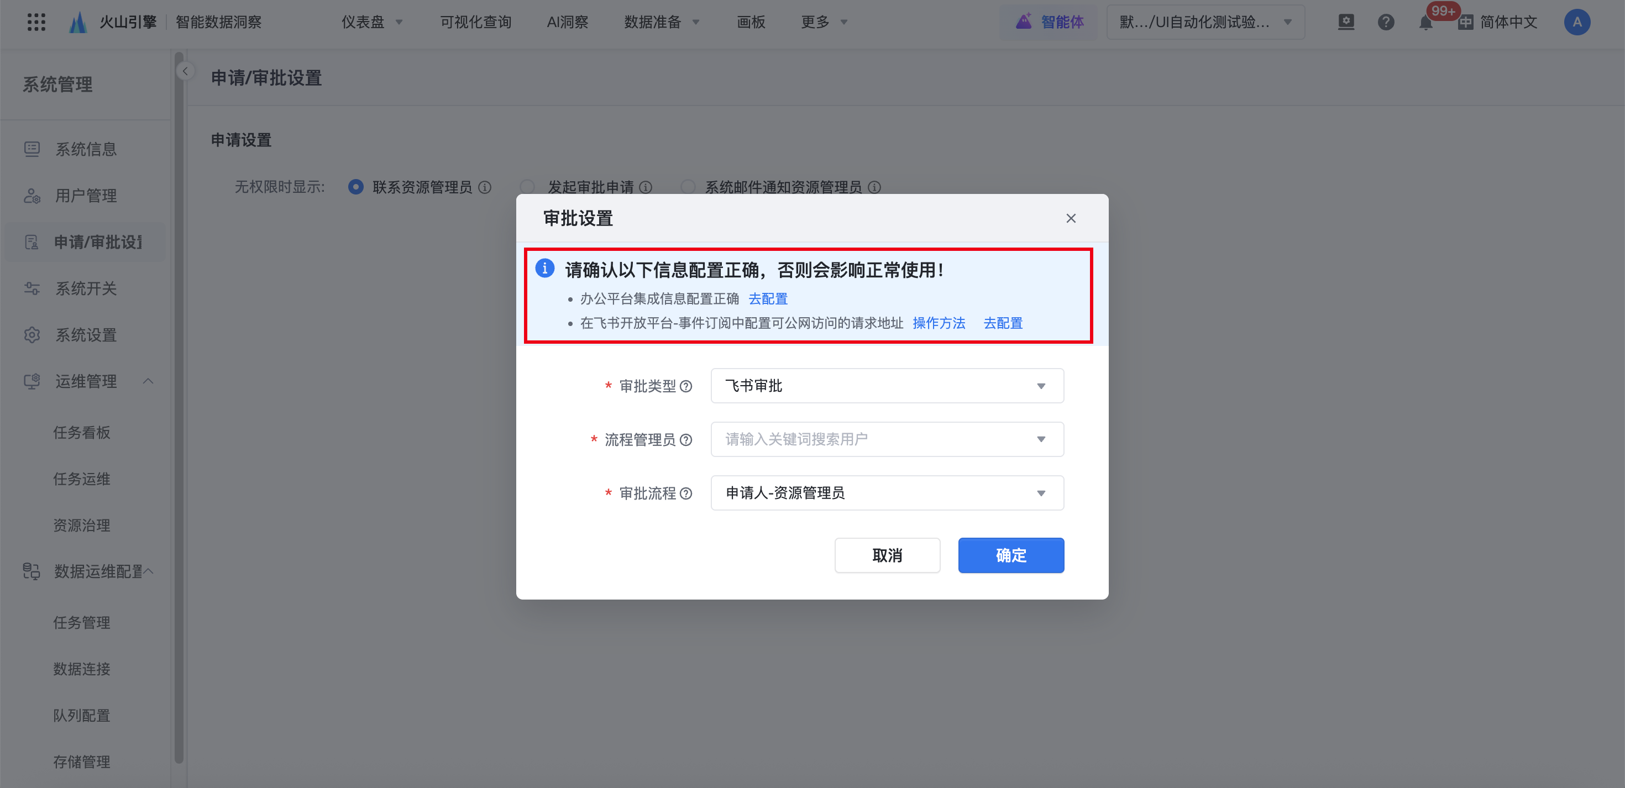Click help icon next to 流程管理员
1625x788 pixels.
pyautogui.click(x=686, y=440)
